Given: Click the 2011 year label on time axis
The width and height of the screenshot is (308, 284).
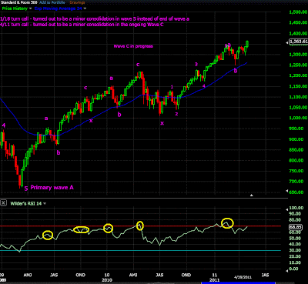Looking at the screenshot, I should coord(215,280).
